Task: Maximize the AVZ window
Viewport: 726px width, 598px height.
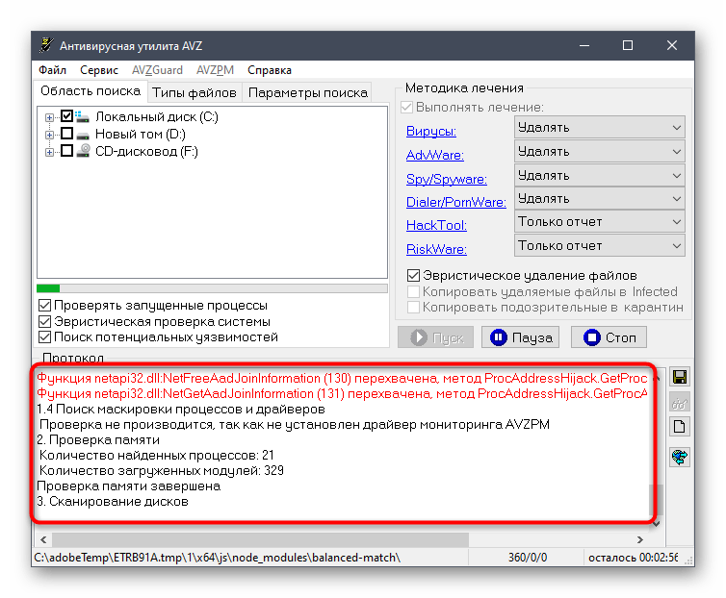Action: pos(628,45)
